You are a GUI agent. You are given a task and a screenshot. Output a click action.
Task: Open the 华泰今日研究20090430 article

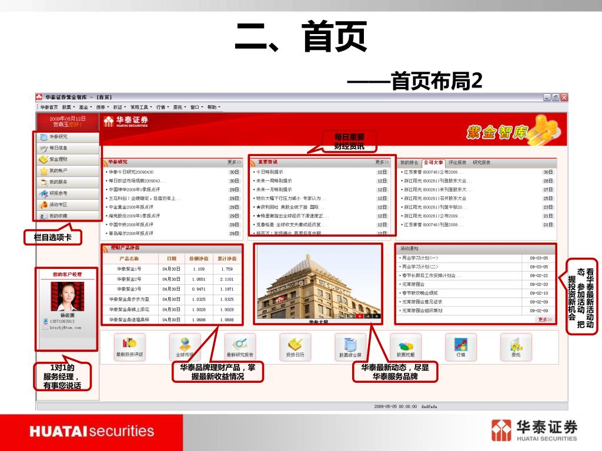[131, 172]
